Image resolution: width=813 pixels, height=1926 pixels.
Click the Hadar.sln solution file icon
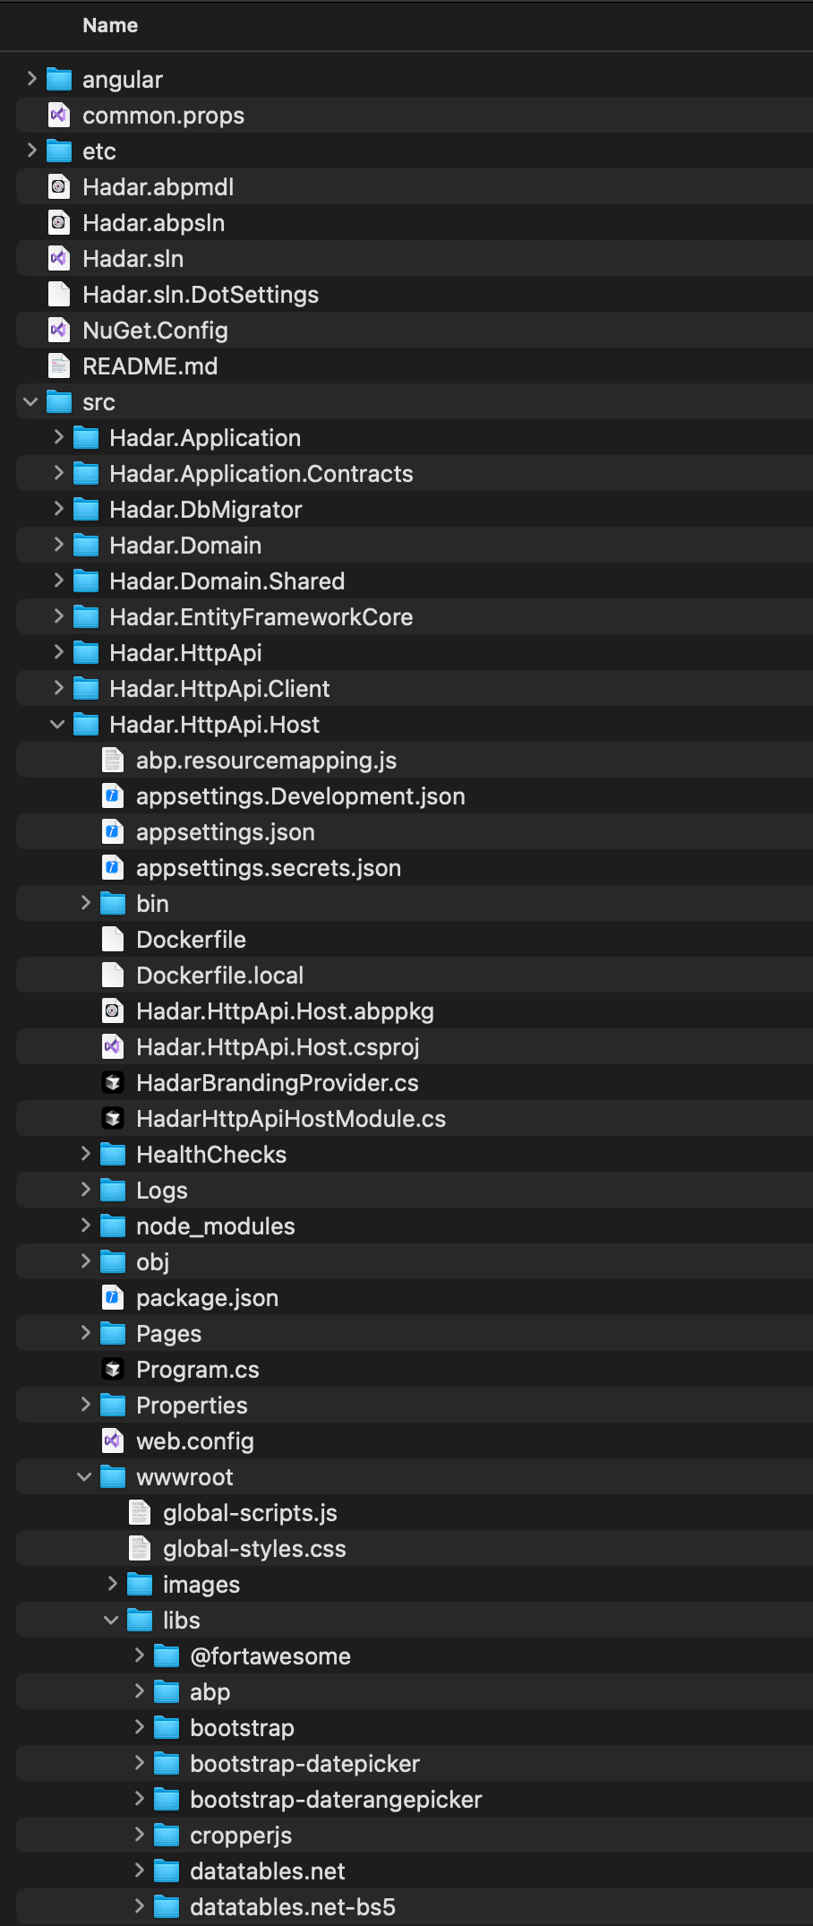tap(59, 258)
